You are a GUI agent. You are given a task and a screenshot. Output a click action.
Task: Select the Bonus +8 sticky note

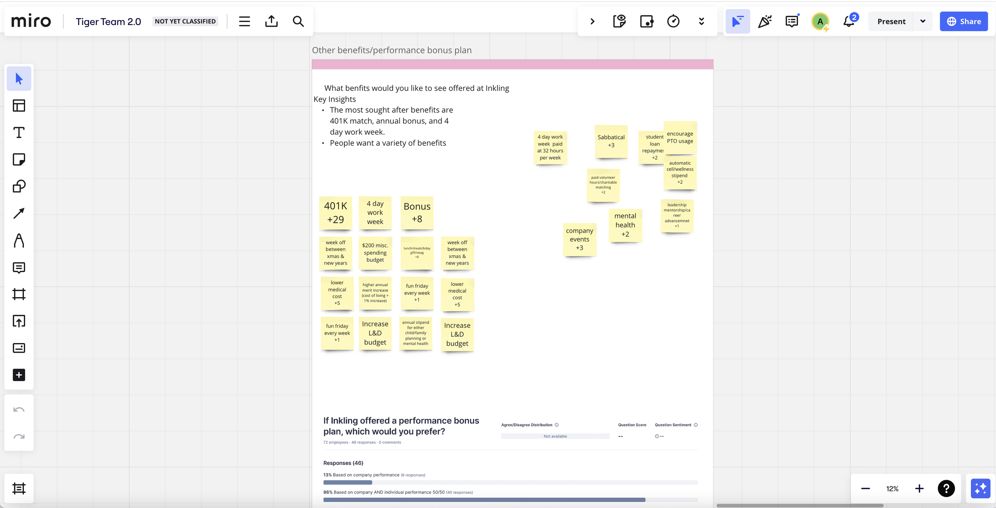(x=417, y=213)
